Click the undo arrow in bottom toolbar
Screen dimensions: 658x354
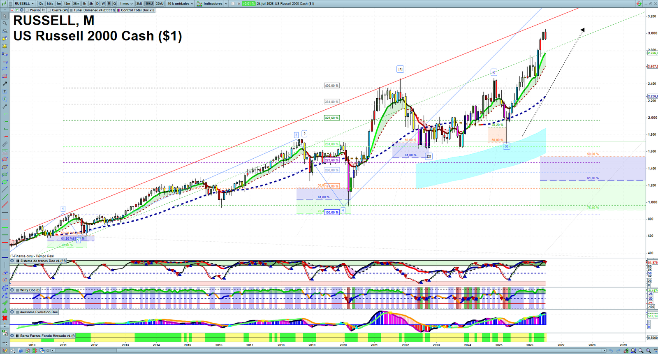click(x=611, y=351)
